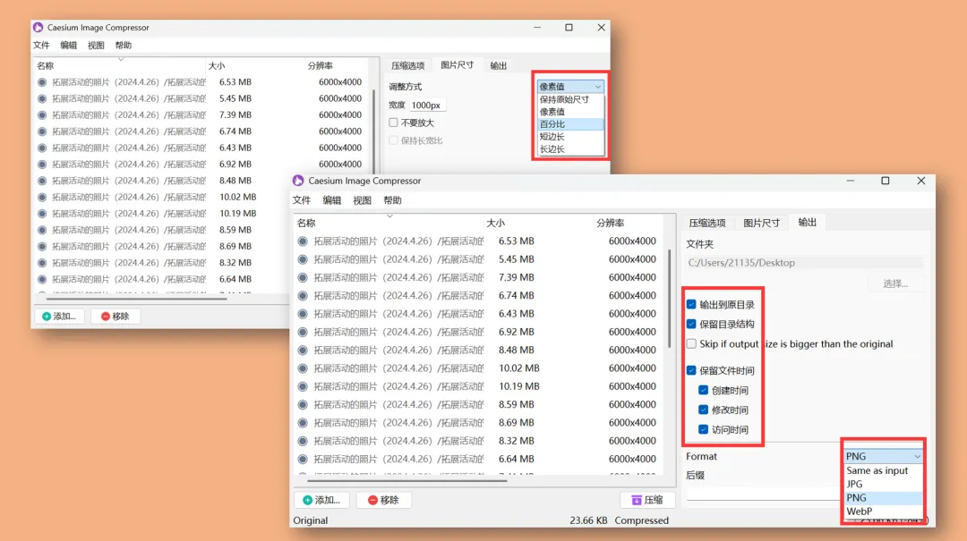Uncheck 访问时间 checkbox
The height and width of the screenshot is (541, 967).
pyautogui.click(x=703, y=429)
